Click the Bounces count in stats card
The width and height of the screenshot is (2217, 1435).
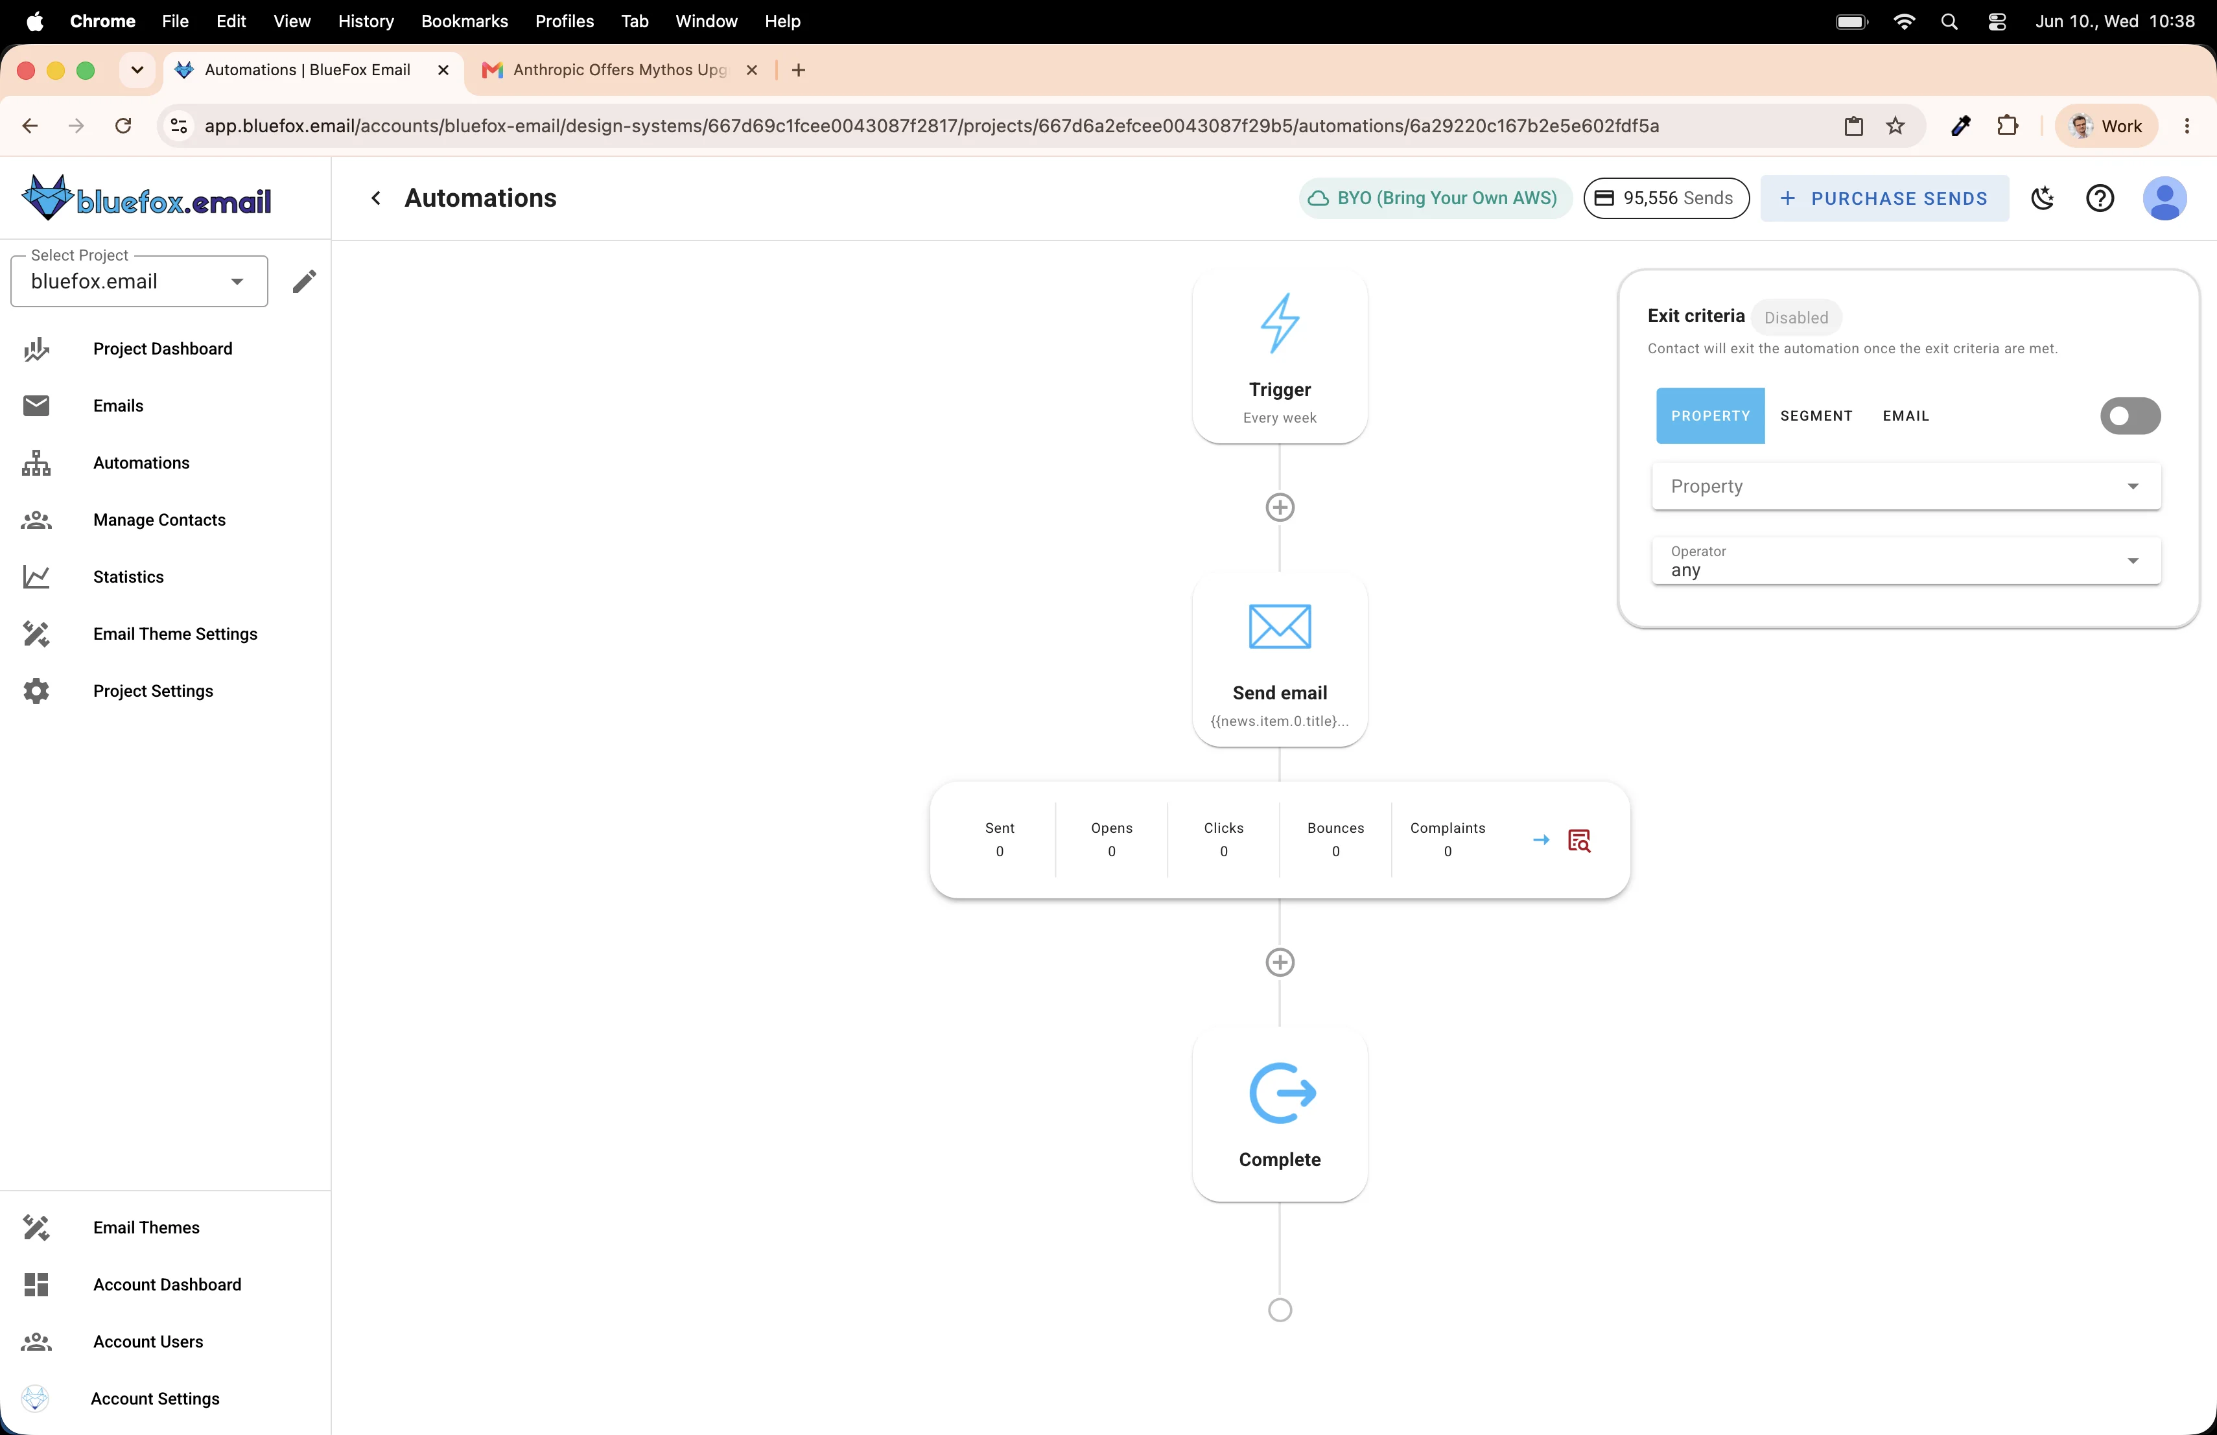[x=1335, y=851]
